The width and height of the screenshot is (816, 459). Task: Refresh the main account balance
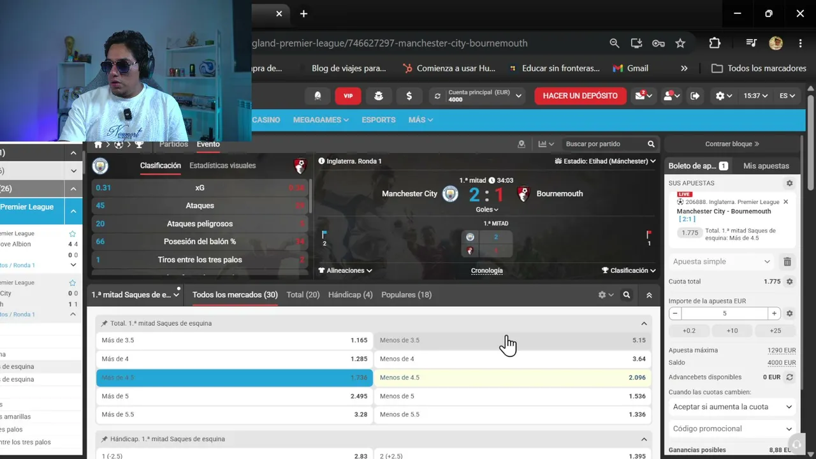[437, 96]
